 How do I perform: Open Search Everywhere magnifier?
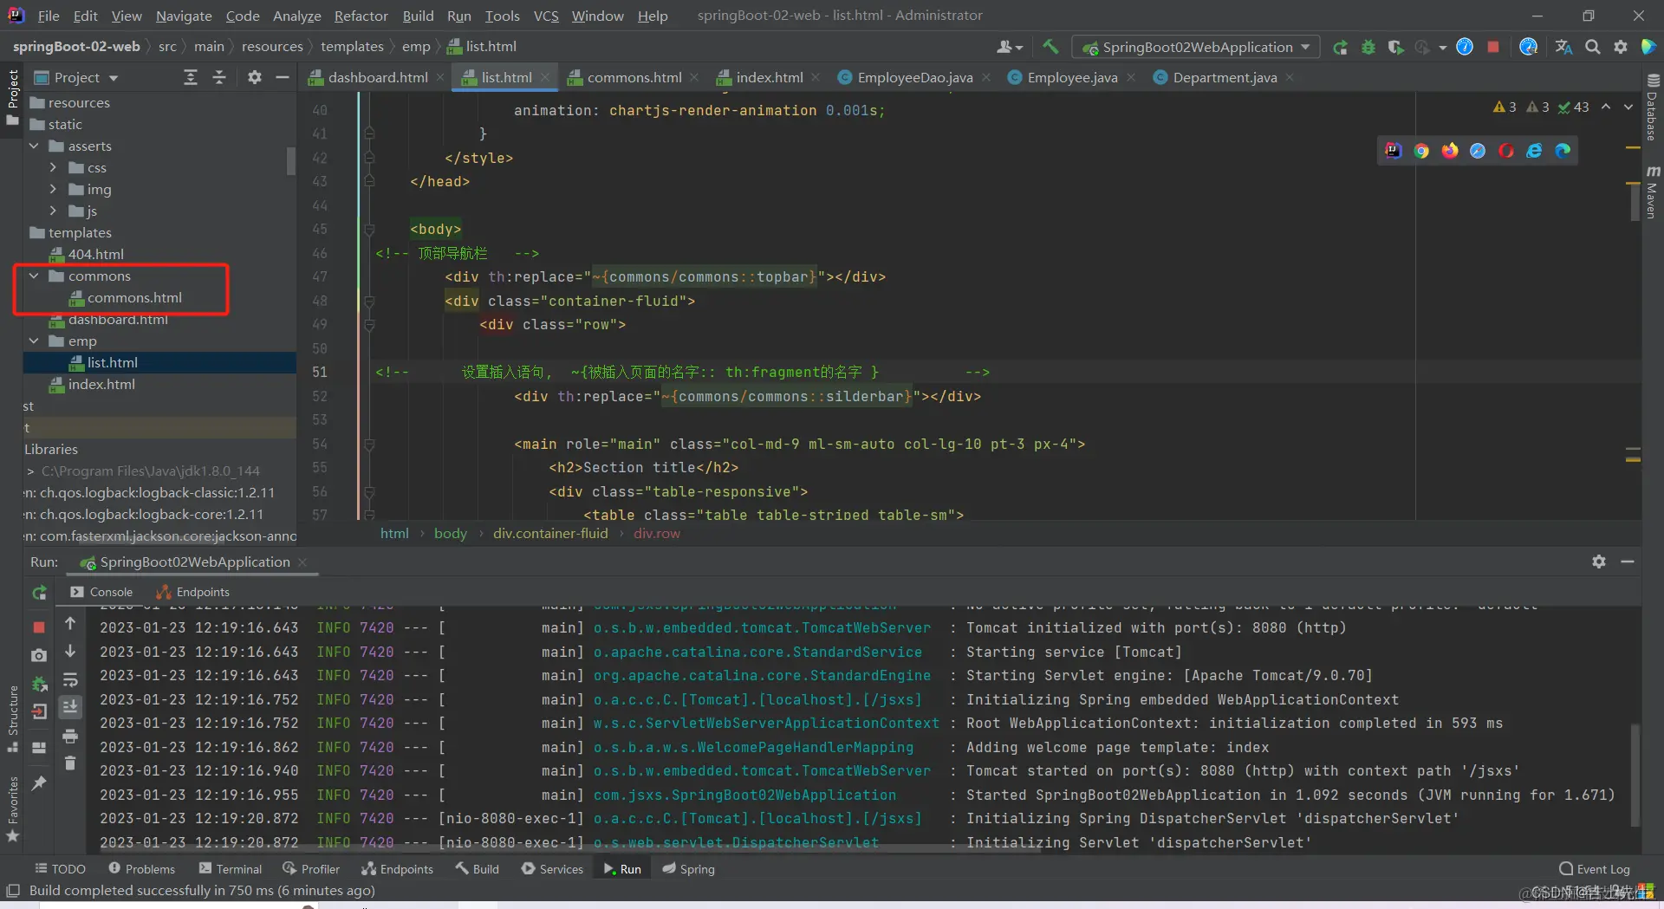click(1593, 47)
